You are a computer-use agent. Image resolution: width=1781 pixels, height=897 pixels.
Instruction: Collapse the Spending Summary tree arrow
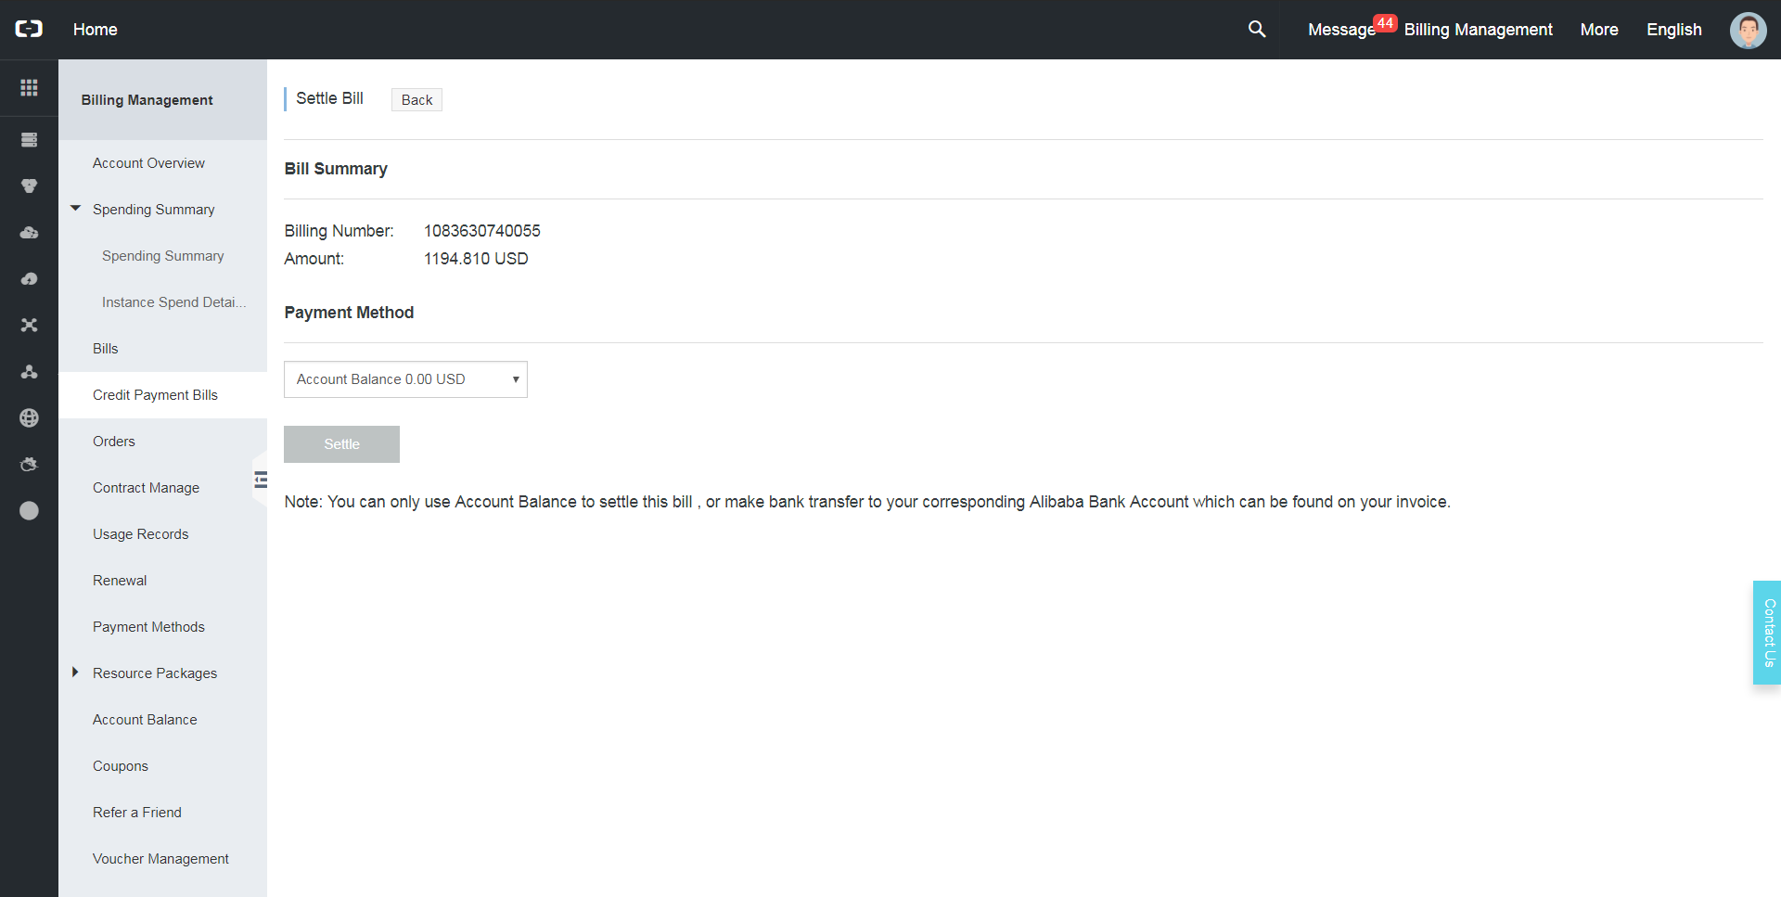pyautogui.click(x=76, y=209)
